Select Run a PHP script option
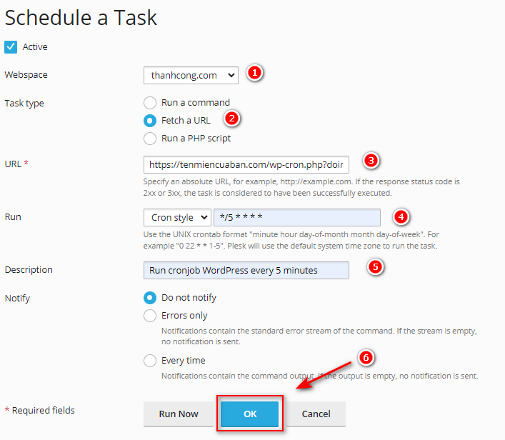 pos(150,139)
